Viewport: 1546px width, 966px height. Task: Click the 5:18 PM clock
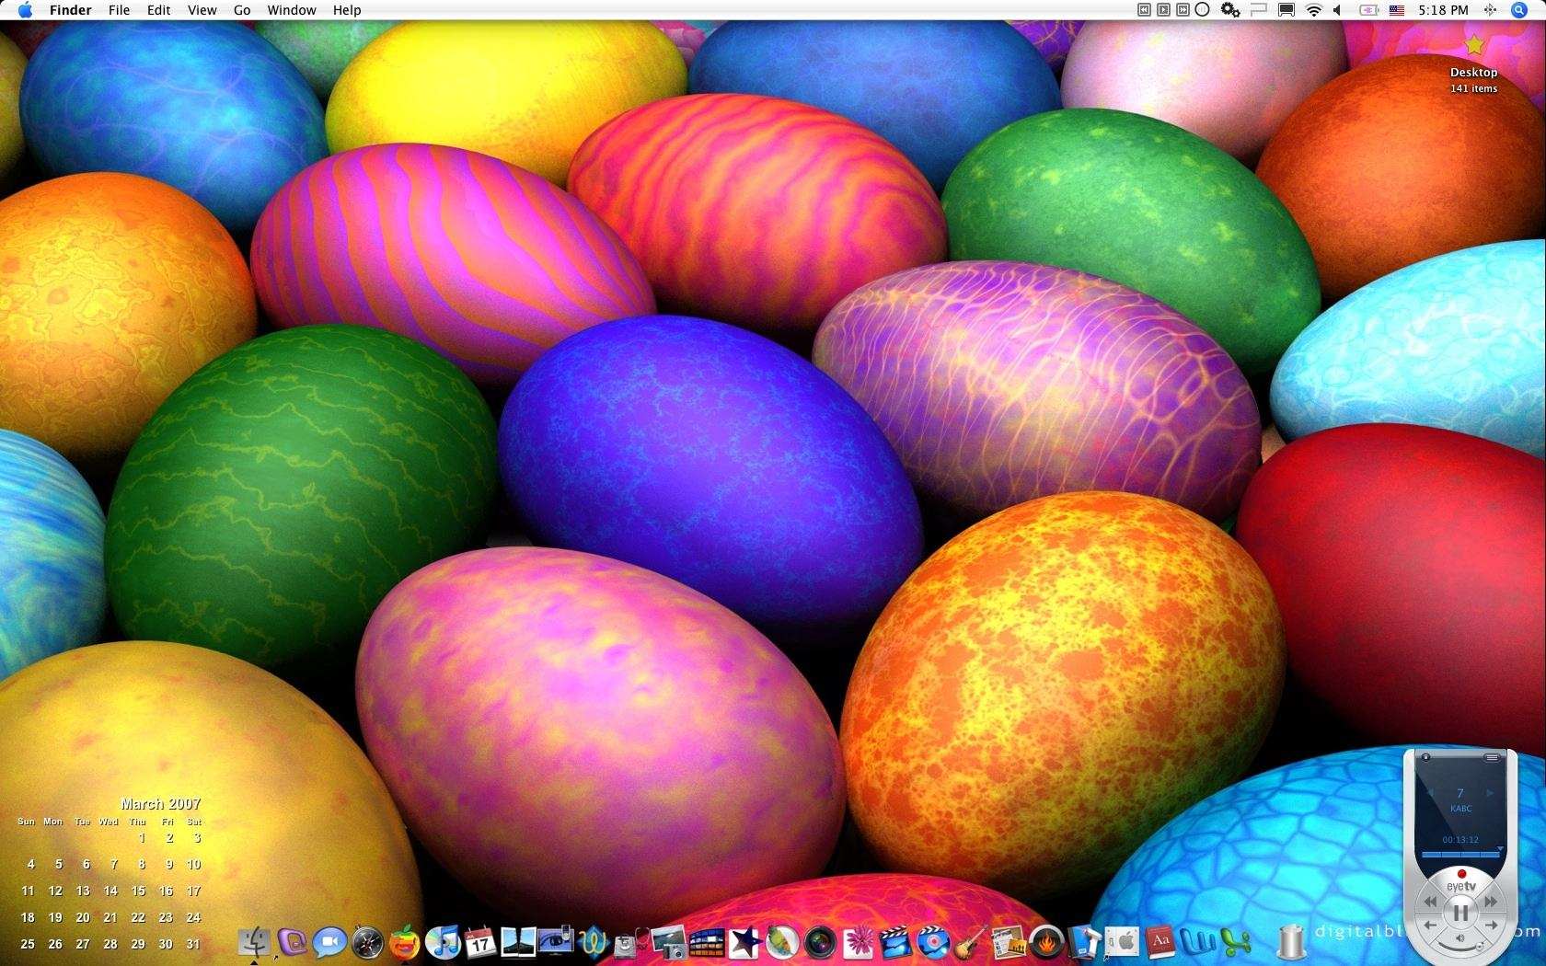click(1443, 10)
